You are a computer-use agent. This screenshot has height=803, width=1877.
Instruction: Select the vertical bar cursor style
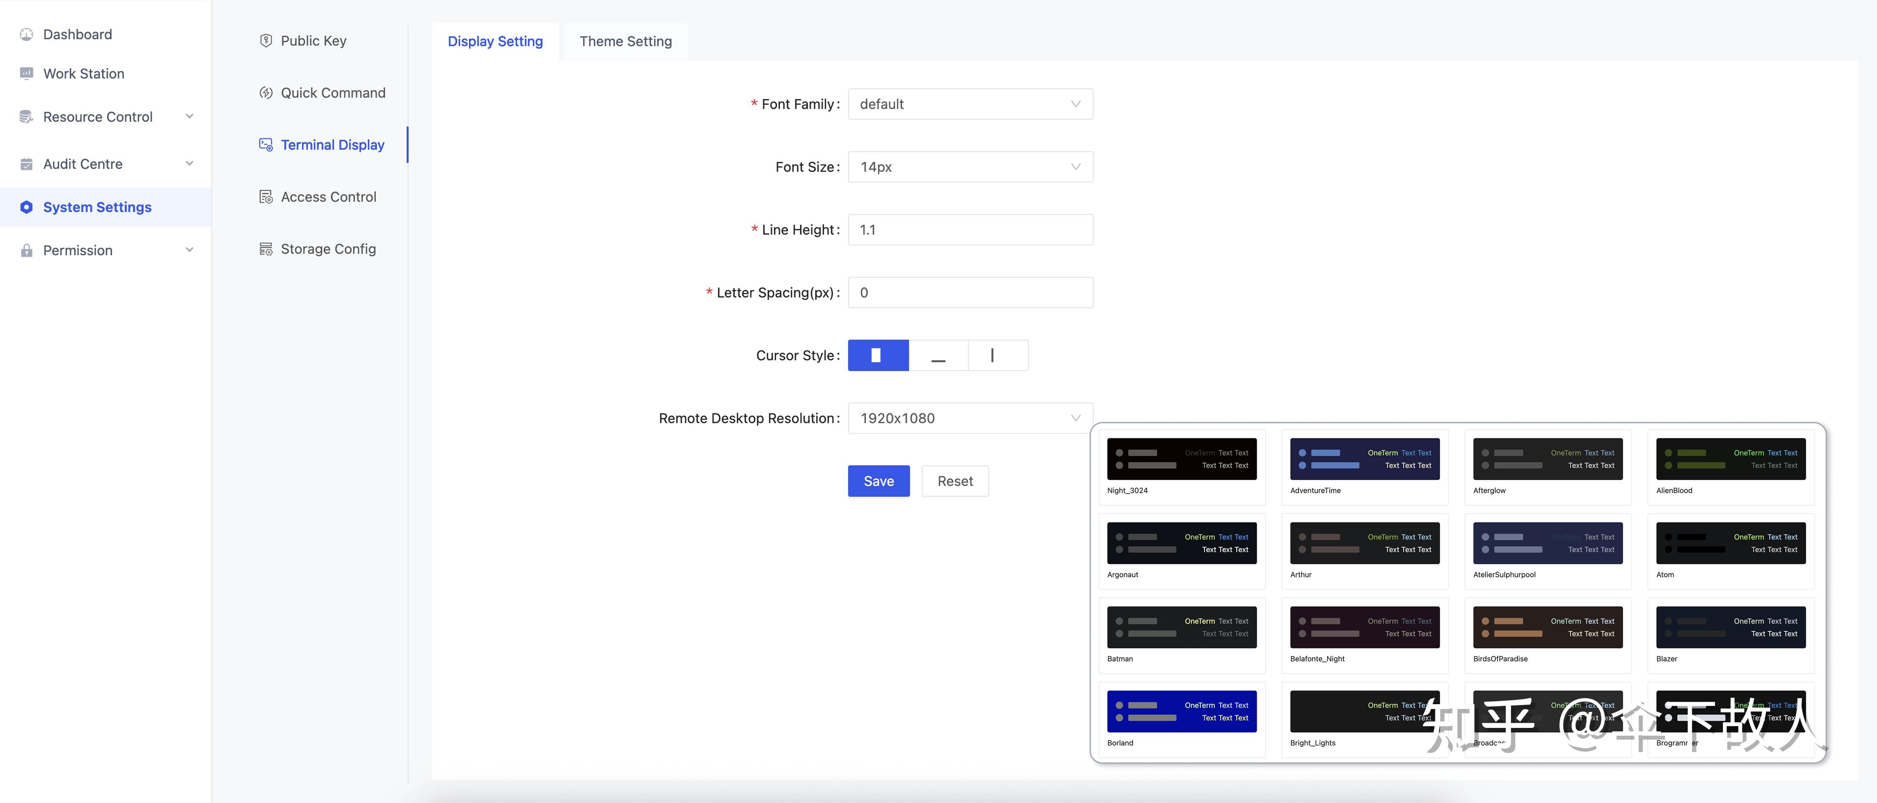[x=998, y=355]
